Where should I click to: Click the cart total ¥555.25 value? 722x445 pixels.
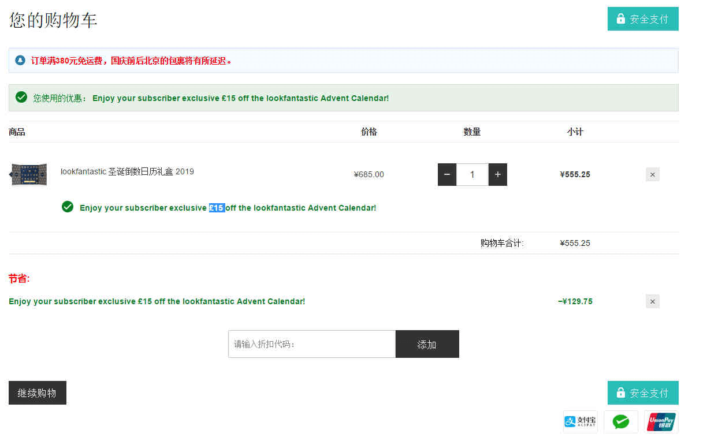point(575,243)
